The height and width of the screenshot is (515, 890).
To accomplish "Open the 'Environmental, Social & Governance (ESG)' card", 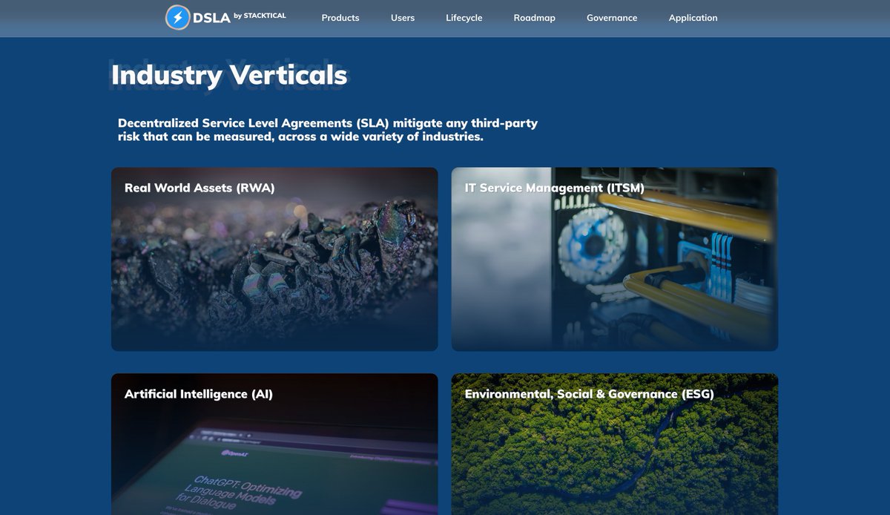I will coord(614,445).
